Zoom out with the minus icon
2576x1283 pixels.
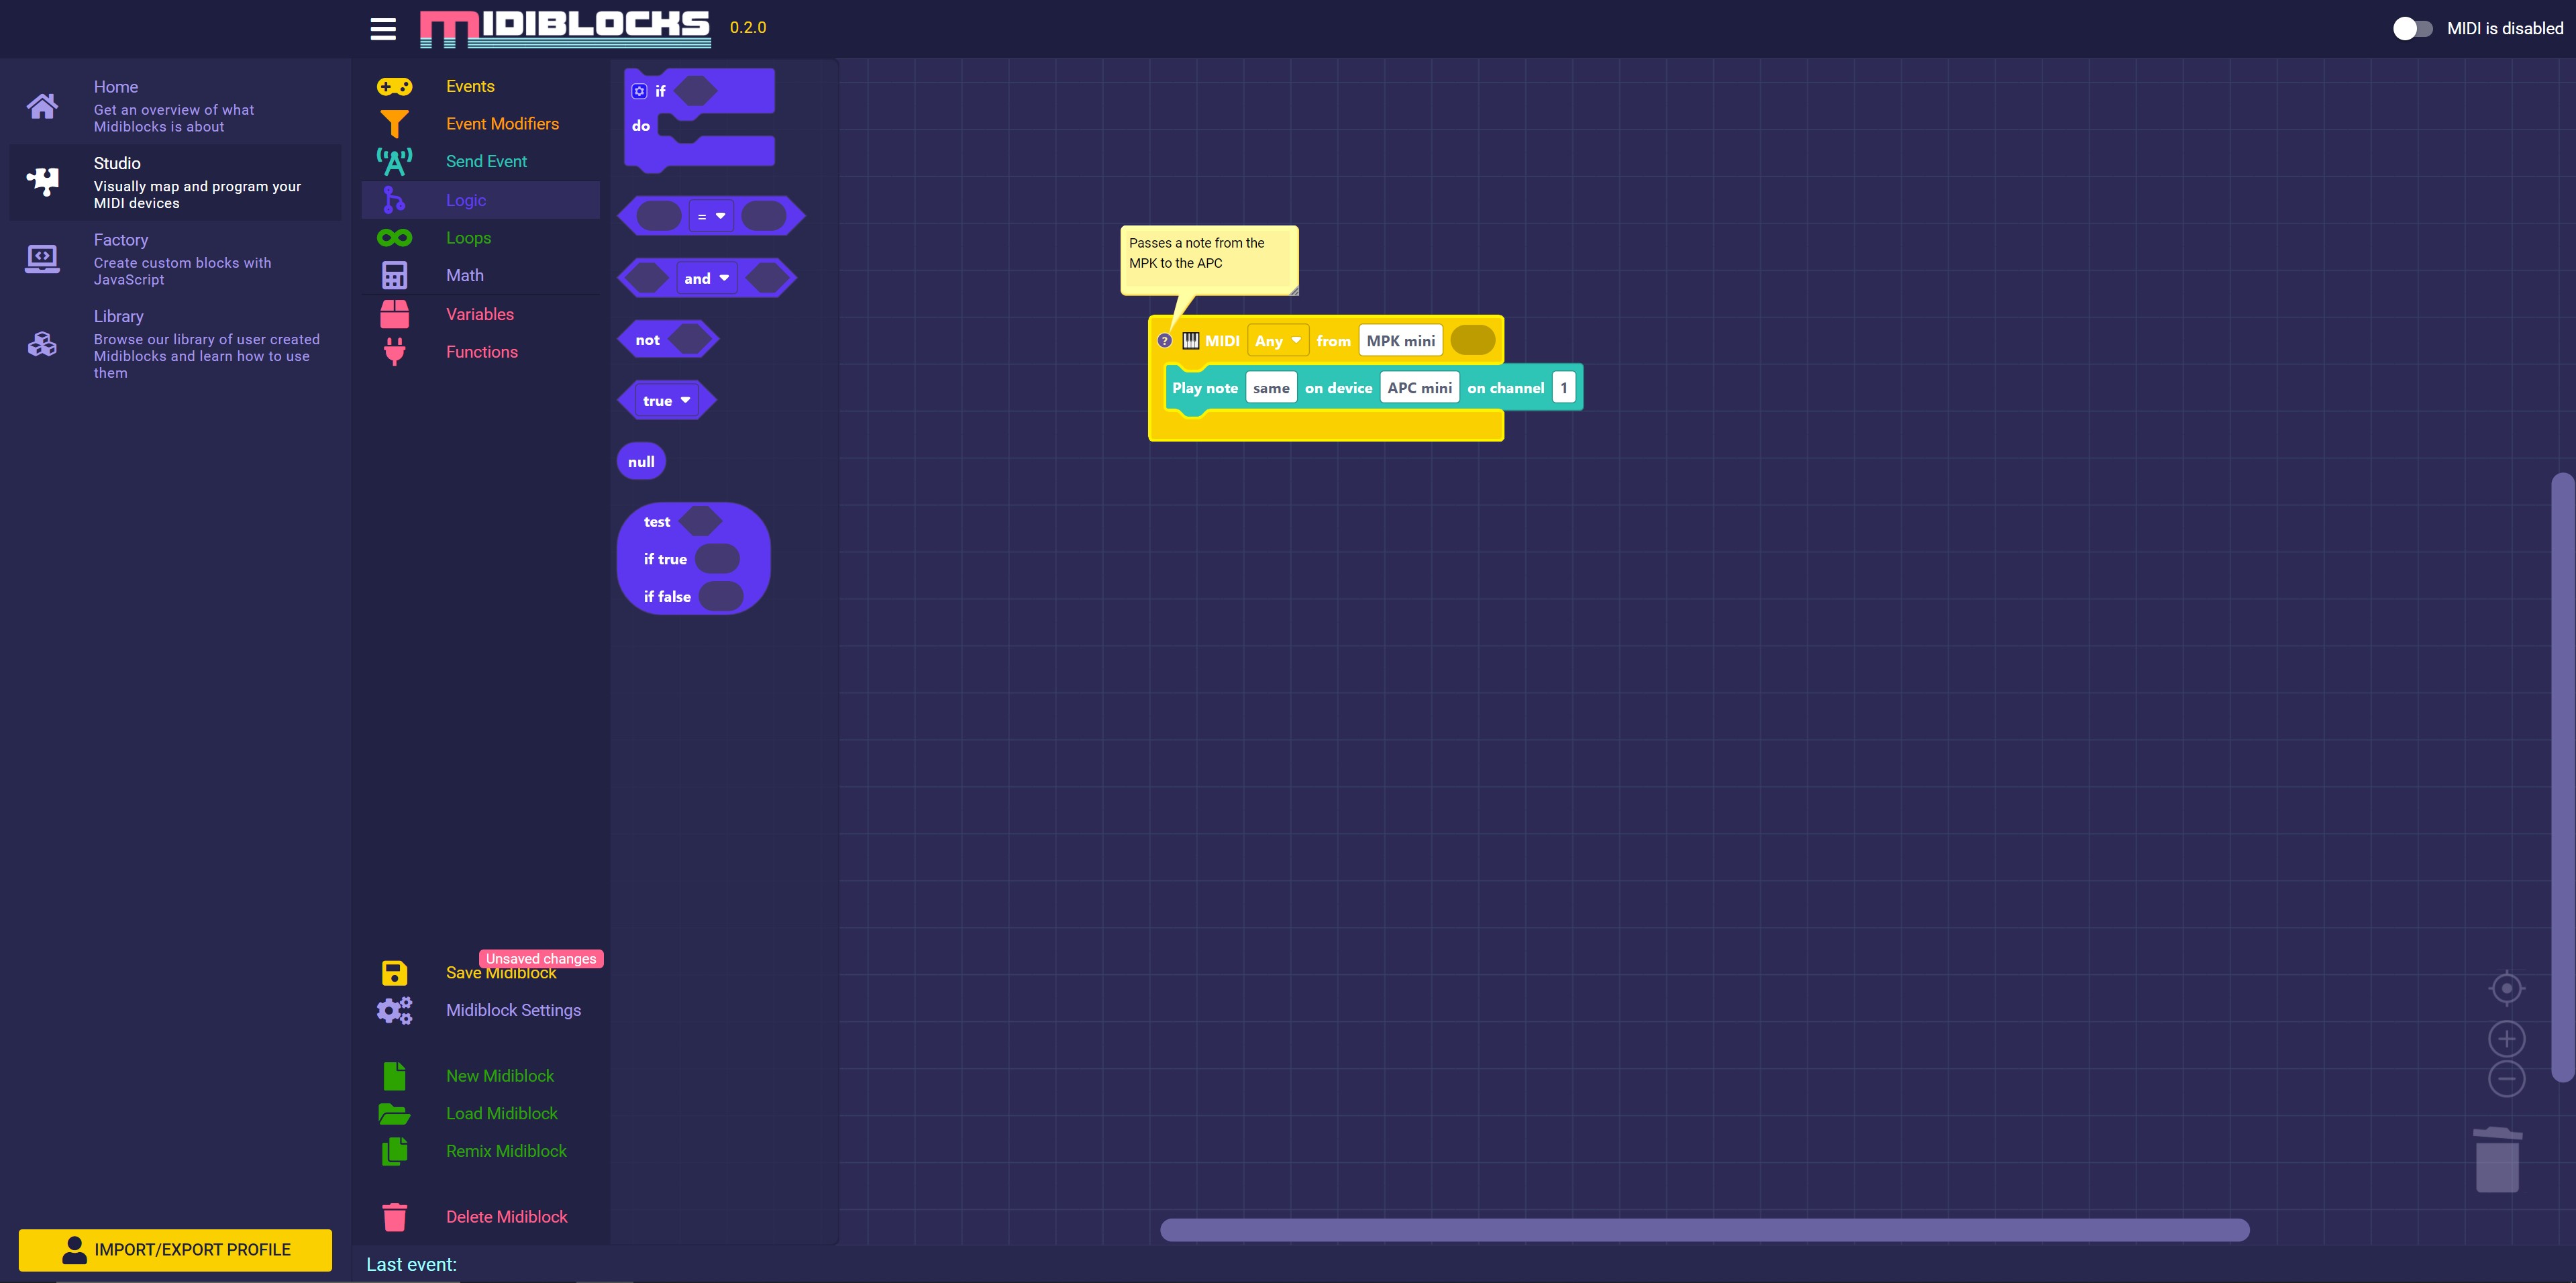coord(2506,1079)
